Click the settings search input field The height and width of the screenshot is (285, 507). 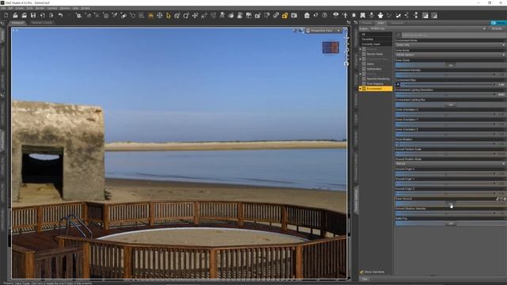453,35
